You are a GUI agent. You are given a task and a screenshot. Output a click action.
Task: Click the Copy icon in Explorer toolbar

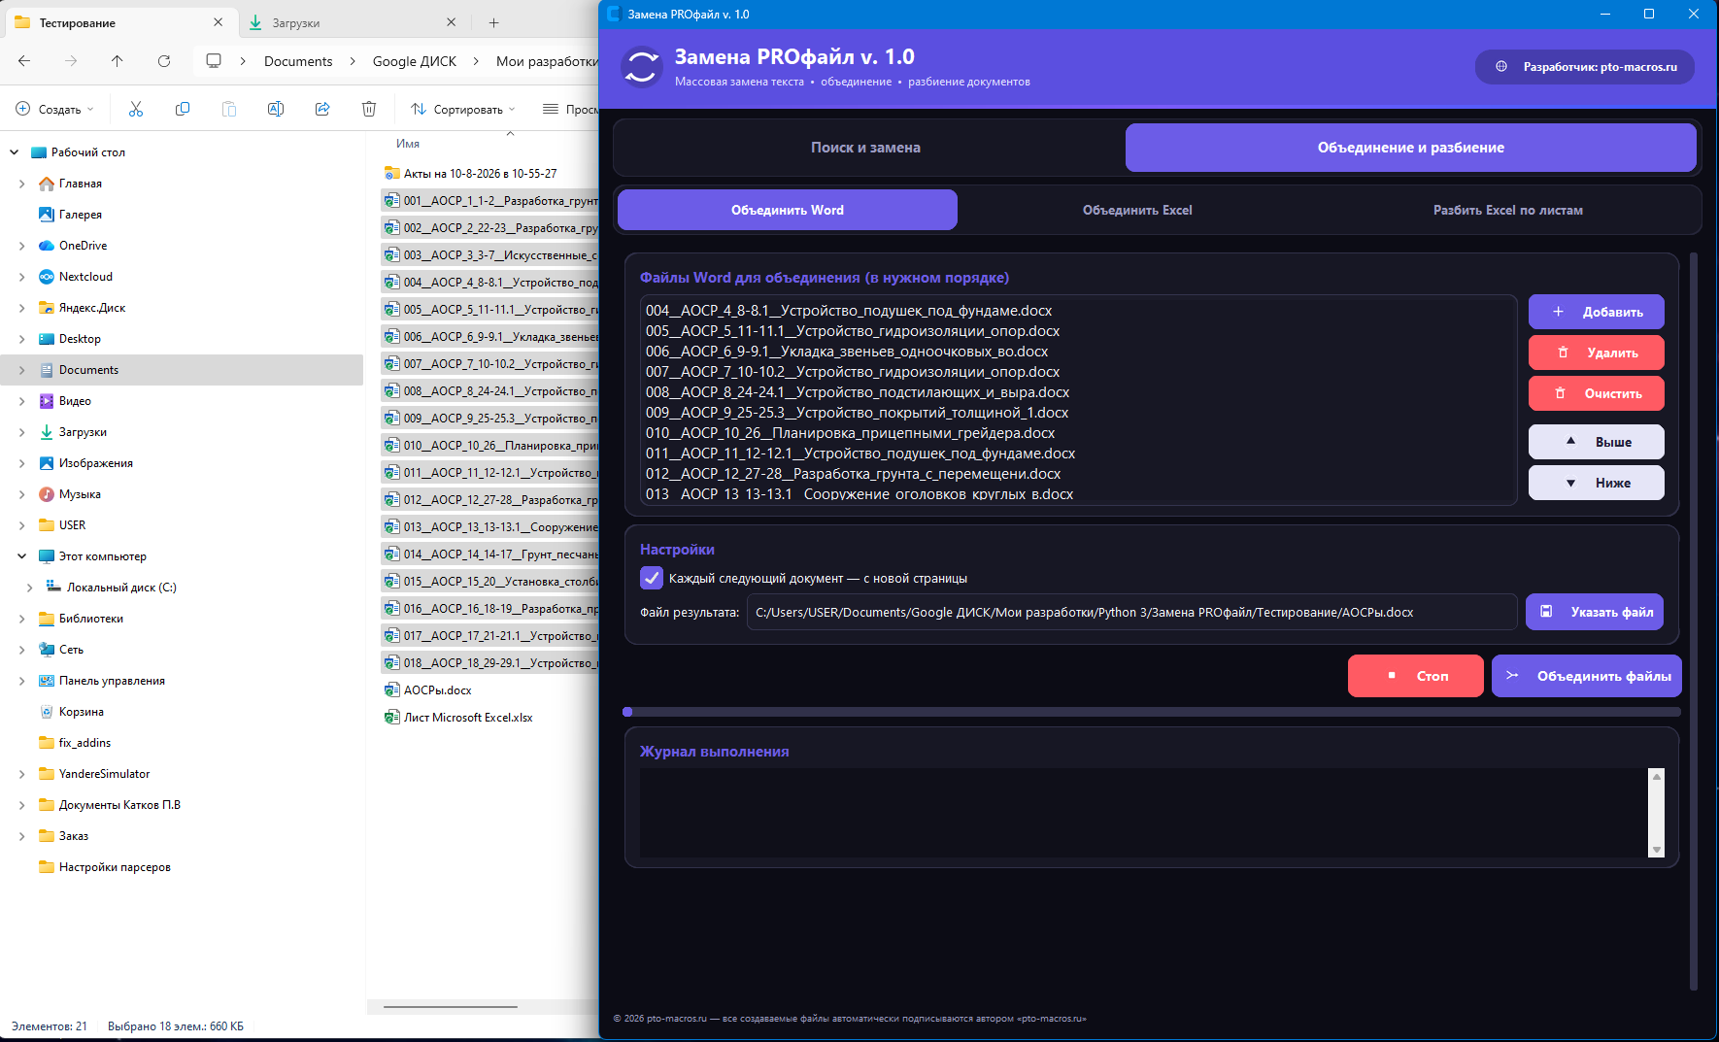coord(183,109)
